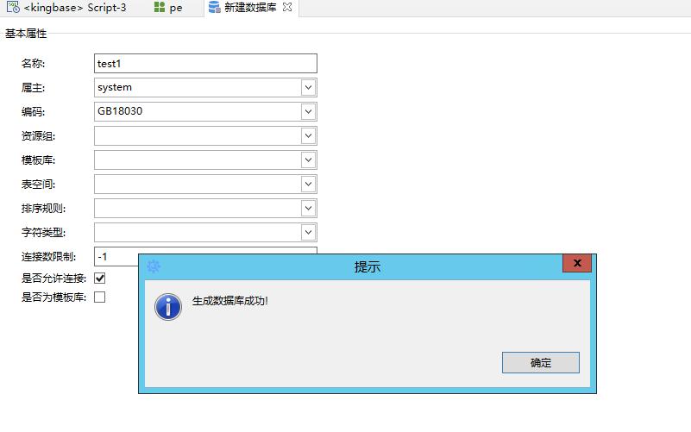
Task: Switch to the 新建数据库 tab
Action: point(251,7)
